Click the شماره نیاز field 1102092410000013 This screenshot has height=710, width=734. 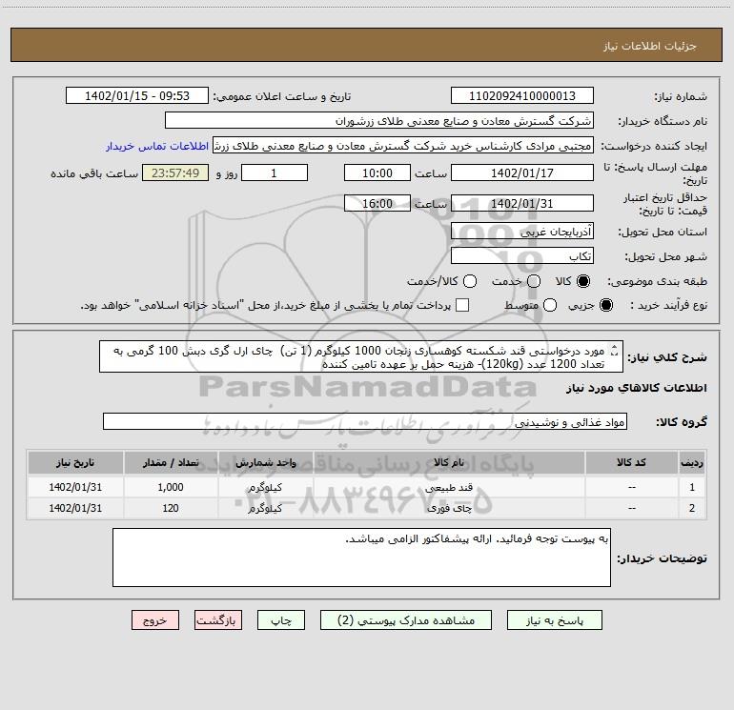(522, 96)
